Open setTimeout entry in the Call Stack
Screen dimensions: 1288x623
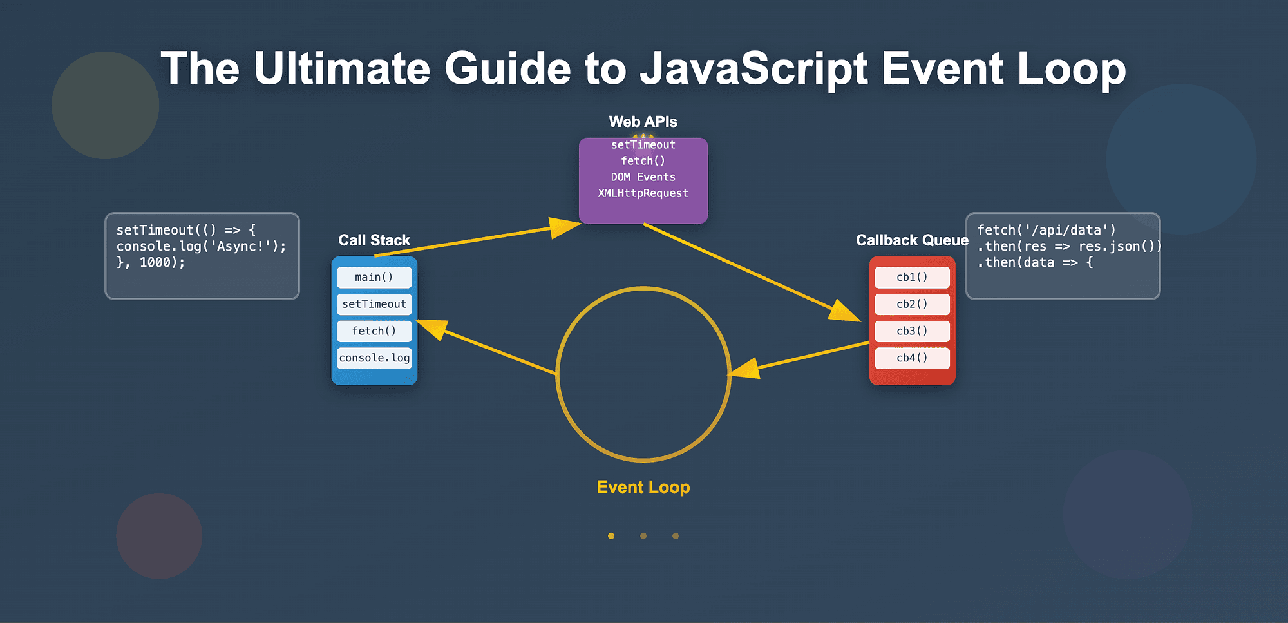(x=374, y=304)
